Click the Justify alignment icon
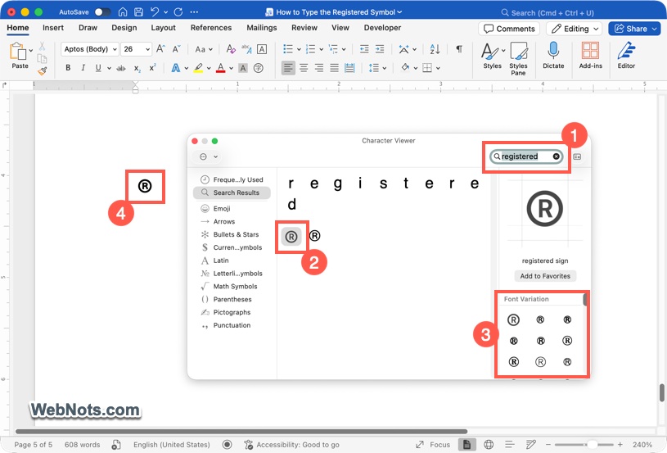 [x=335, y=68]
